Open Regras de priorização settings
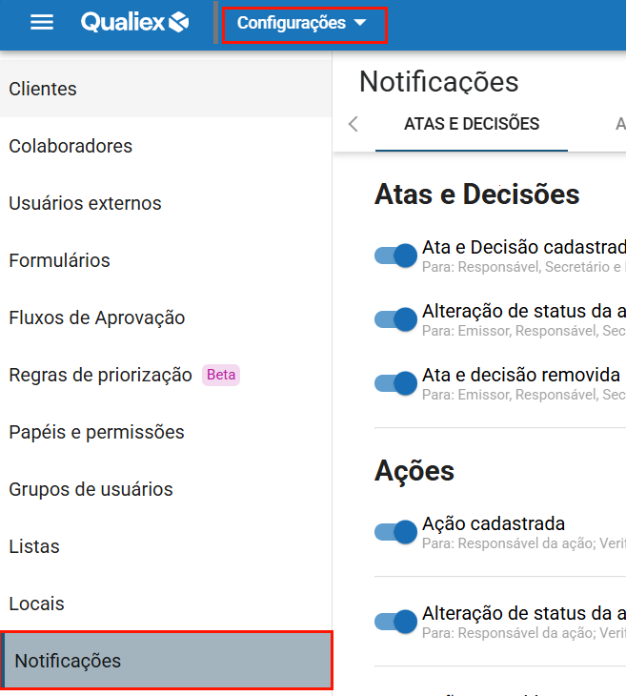 coord(100,375)
